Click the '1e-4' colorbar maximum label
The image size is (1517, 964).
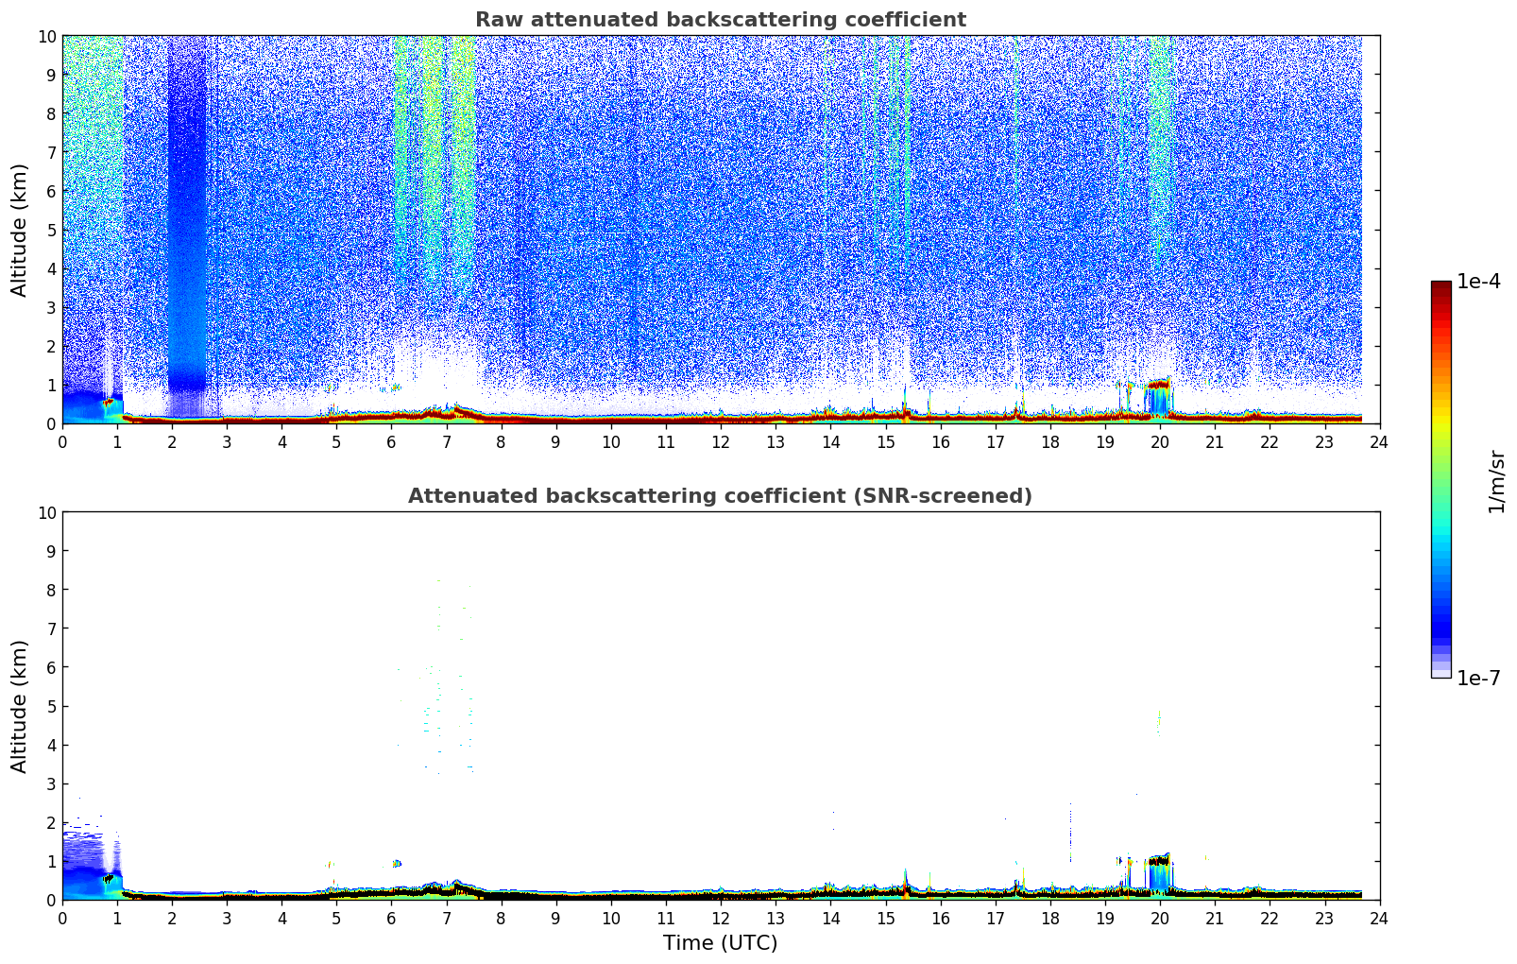(x=1478, y=282)
